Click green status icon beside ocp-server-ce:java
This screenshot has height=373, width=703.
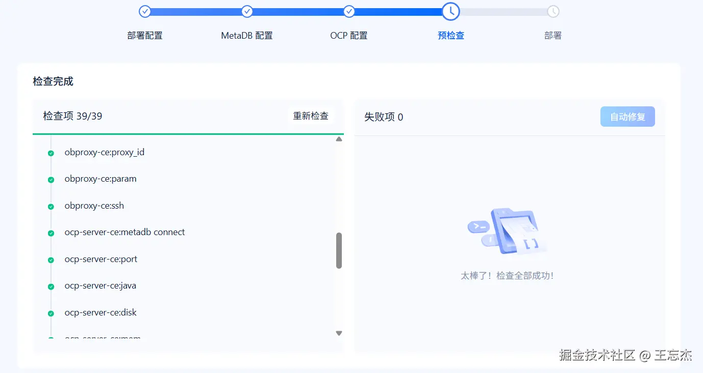51,286
